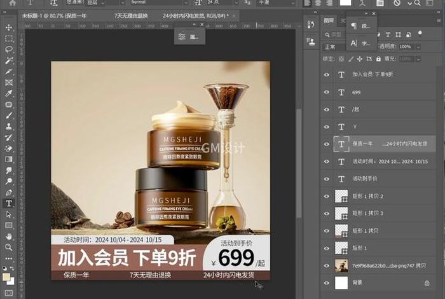Open the Character panel icon

point(353,43)
